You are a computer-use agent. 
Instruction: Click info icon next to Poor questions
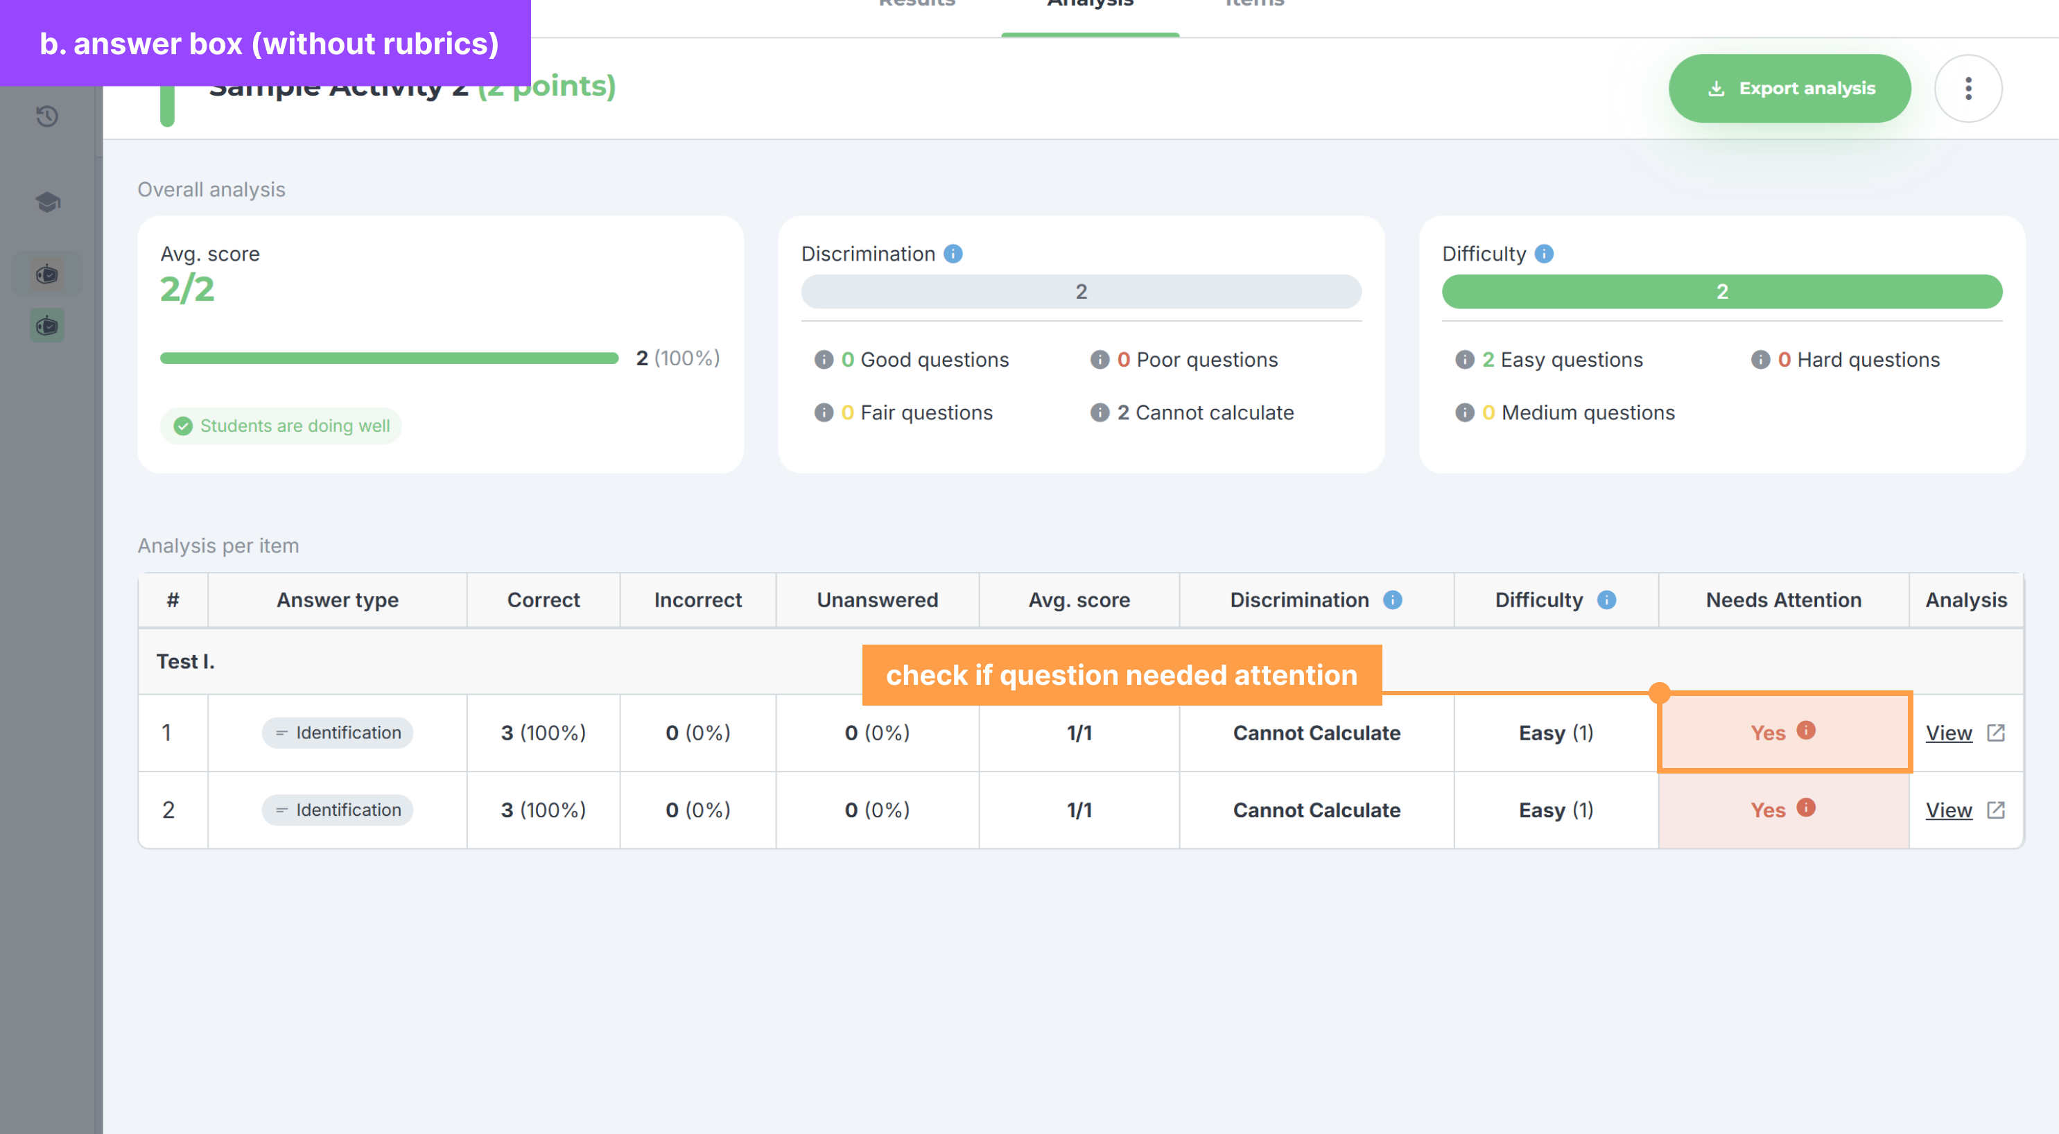pos(1099,360)
